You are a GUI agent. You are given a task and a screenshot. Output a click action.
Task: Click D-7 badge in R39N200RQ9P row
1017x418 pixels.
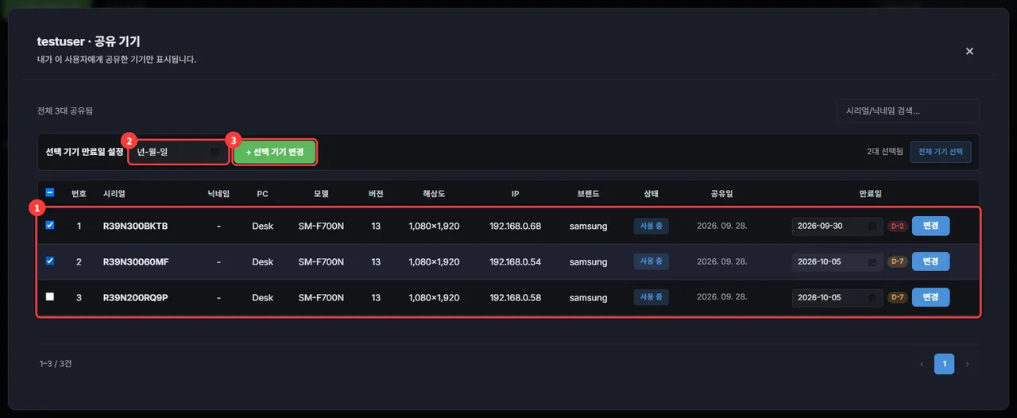[x=897, y=298]
